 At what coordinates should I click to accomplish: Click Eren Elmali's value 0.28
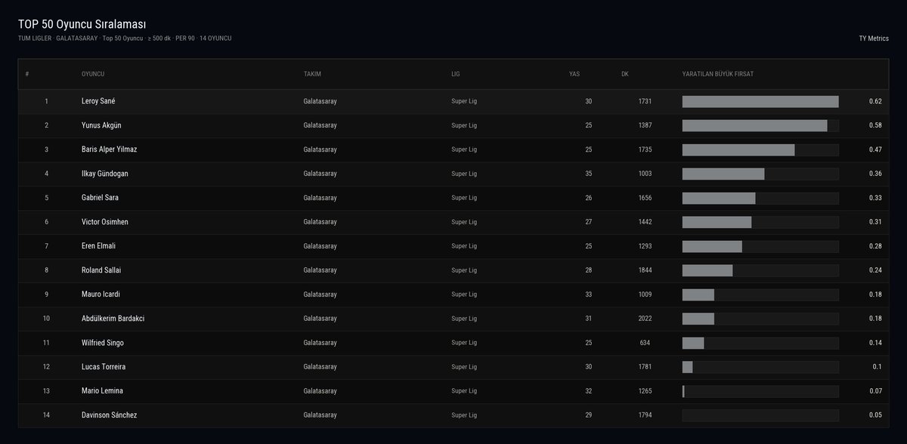click(875, 246)
